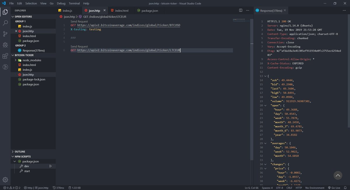Screen dimensions: 350x190
Task: Click Ln 6, Col 66 cursor position
Action: (252, 188)
